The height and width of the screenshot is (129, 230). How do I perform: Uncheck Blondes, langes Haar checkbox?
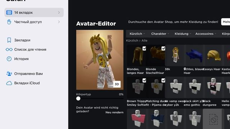144,48
